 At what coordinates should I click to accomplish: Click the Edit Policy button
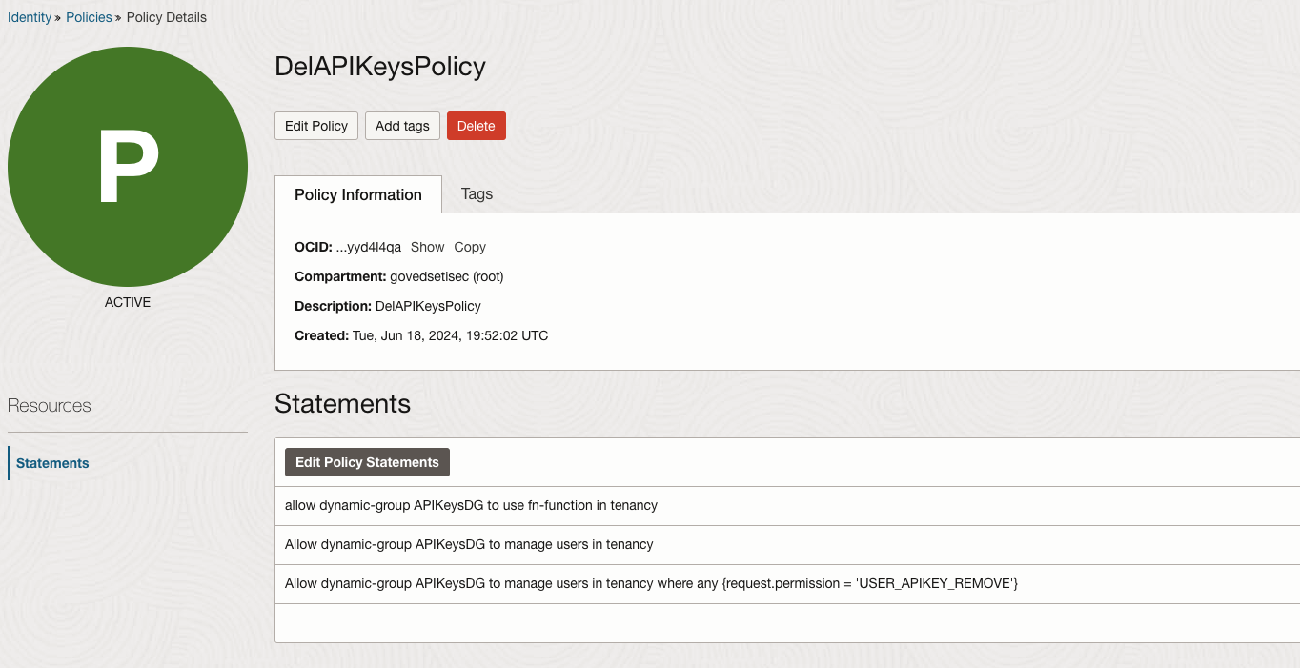pyautogui.click(x=315, y=125)
